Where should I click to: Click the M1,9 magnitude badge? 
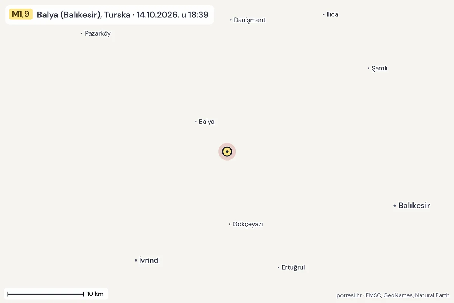coord(21,14)
